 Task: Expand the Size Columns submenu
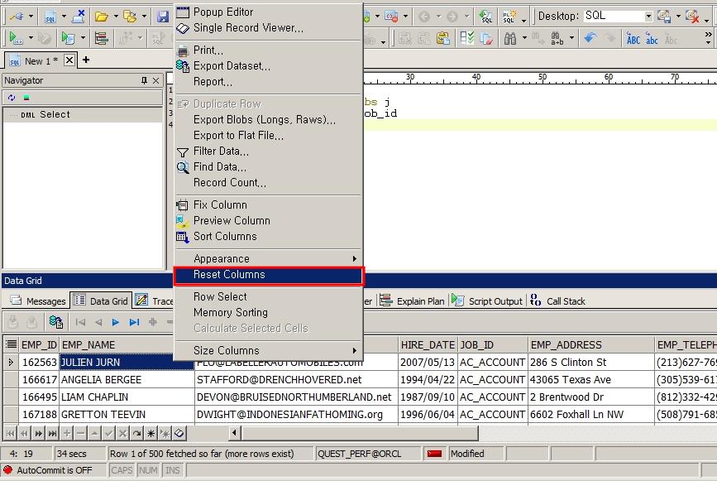click(x=267, y=350)
